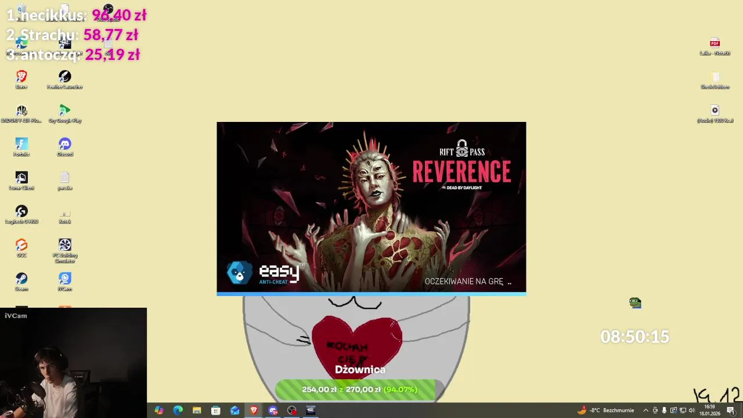The height and width of the screenshot is (418, 743).
Task: Open Steam from the desktop
Action: click(x=21, y=282)
